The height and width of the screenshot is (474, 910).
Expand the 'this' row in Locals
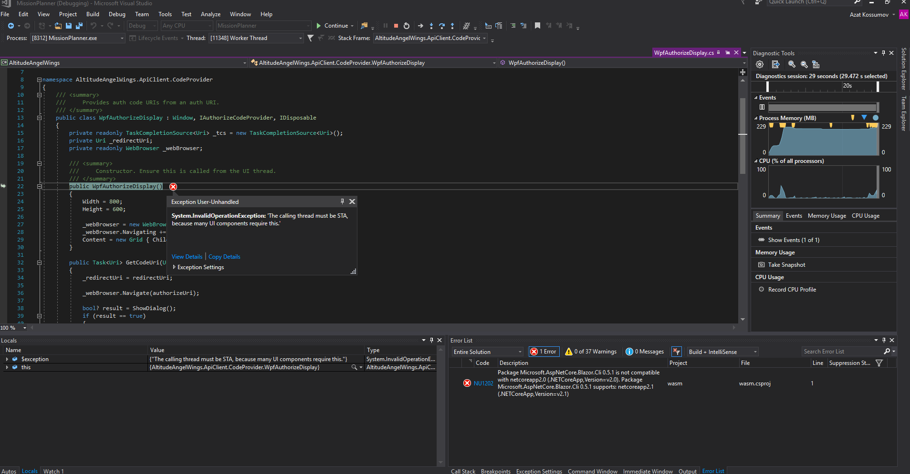(x=7, y=367)
